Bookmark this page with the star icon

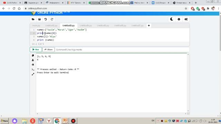(186, 8)
